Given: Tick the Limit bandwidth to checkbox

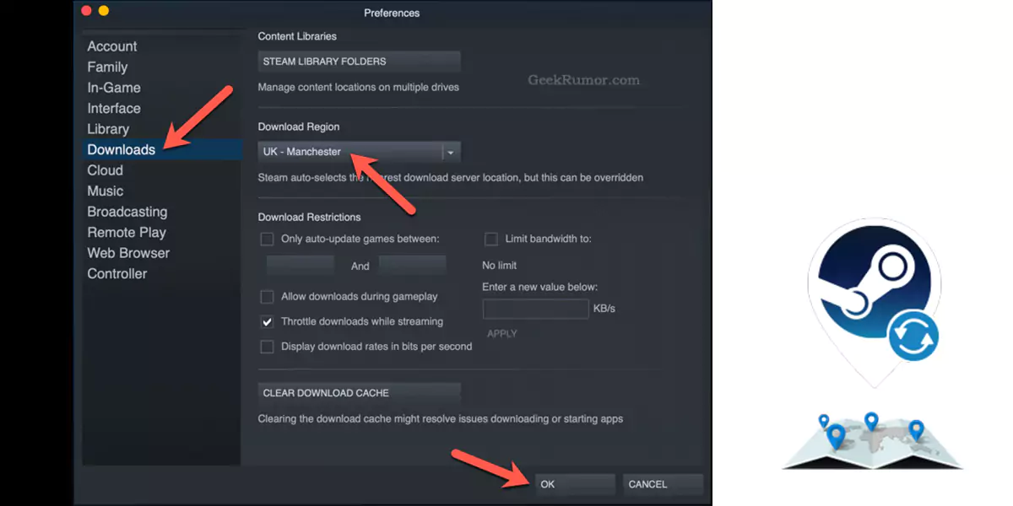Looking at the screenshot, I should (491, 239).
